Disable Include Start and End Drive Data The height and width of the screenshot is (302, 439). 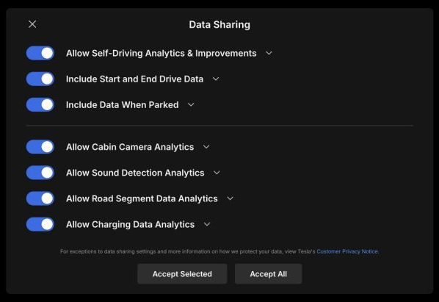[x=40, y=79]
